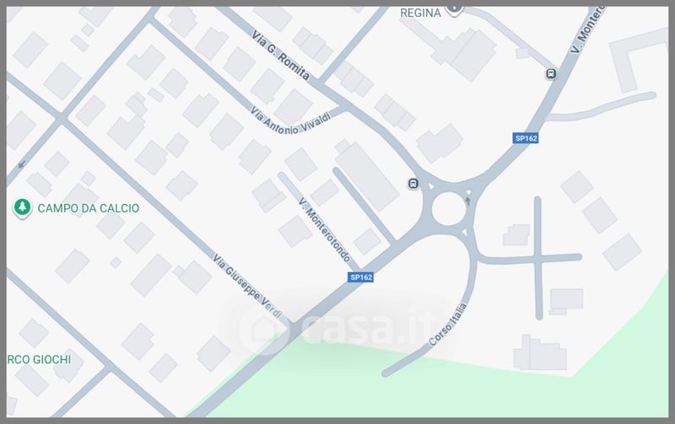Click the V. Monterotondo label in the center
Image resolution: width=675 pixels, height=424 pixels.
(325, 229)
